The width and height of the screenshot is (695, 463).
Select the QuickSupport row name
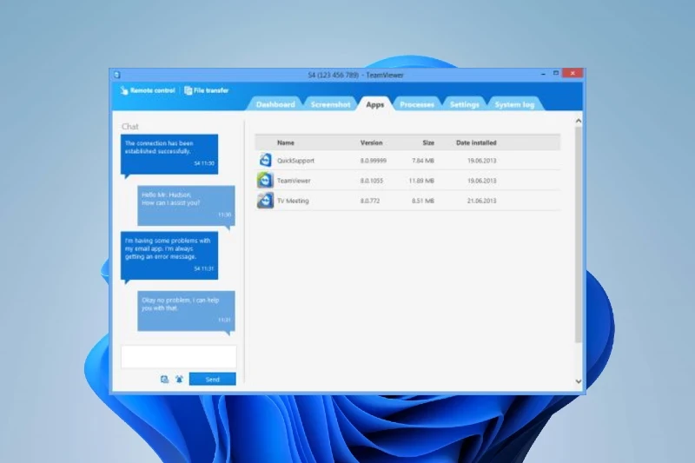295,161
